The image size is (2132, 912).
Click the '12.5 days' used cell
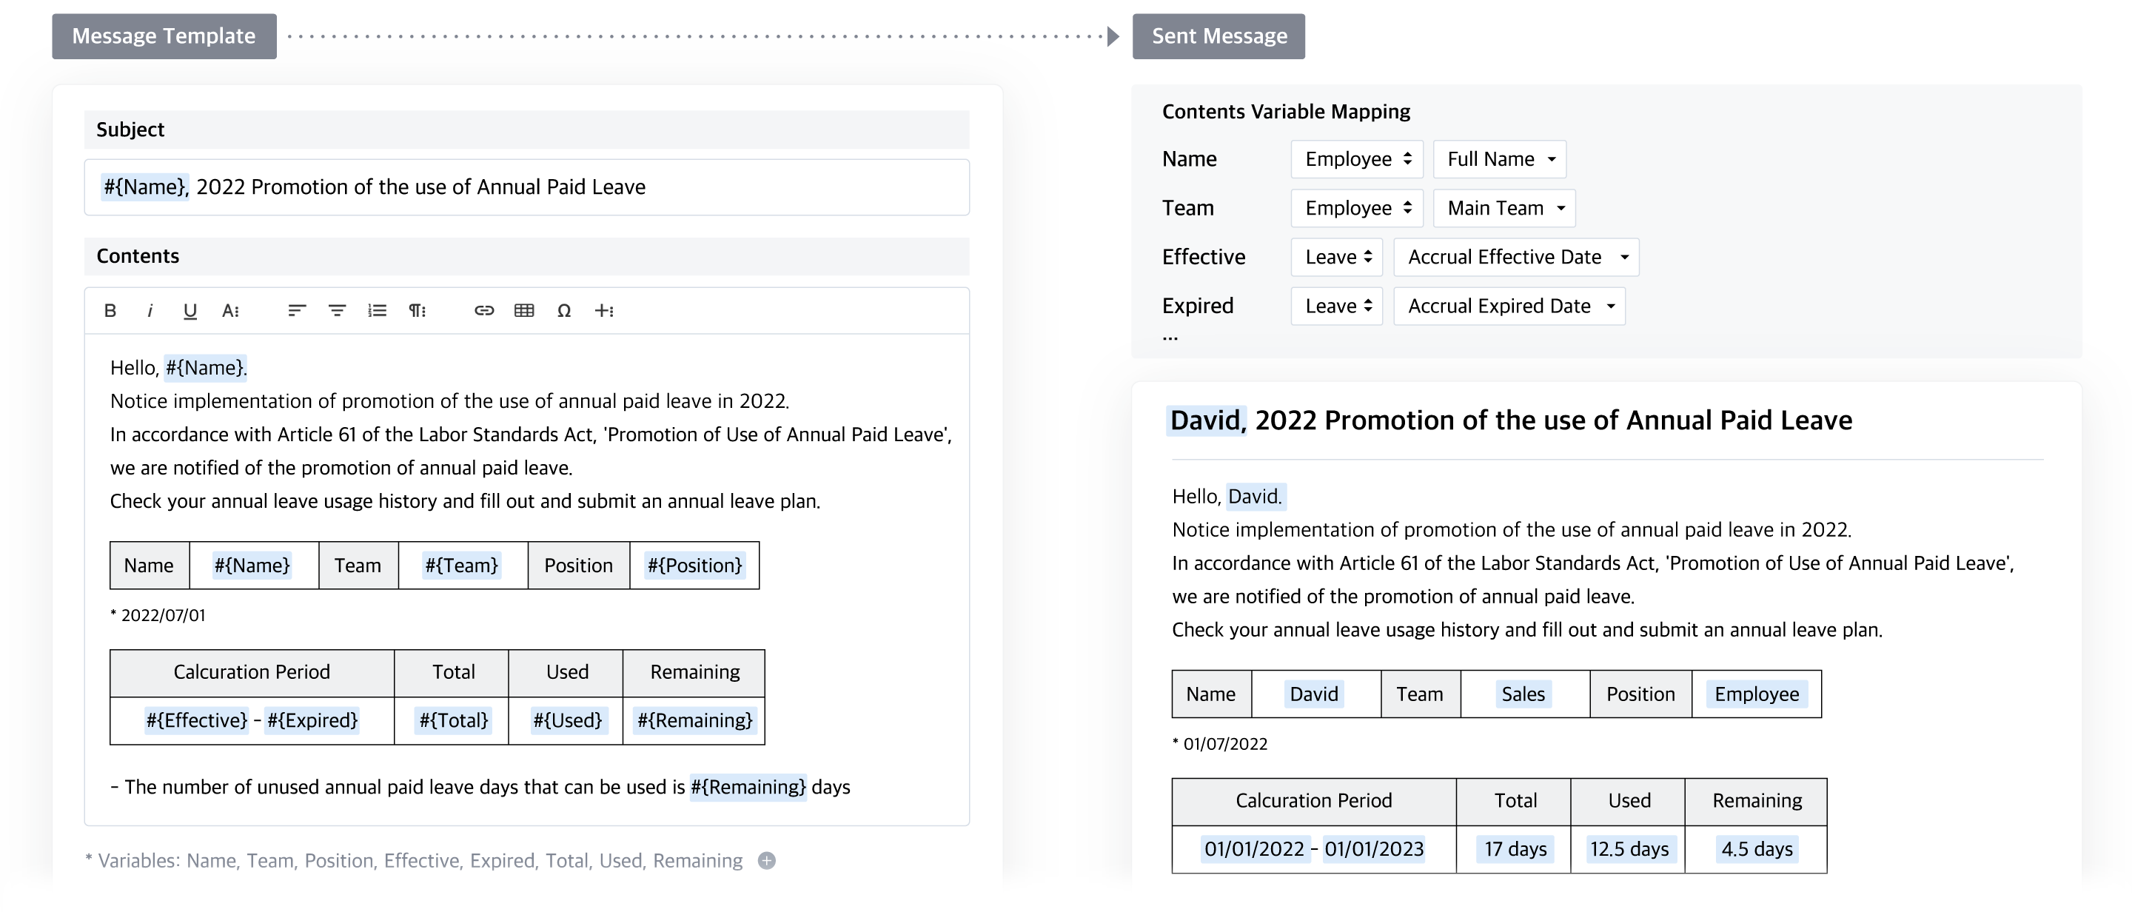point(1629,849)
